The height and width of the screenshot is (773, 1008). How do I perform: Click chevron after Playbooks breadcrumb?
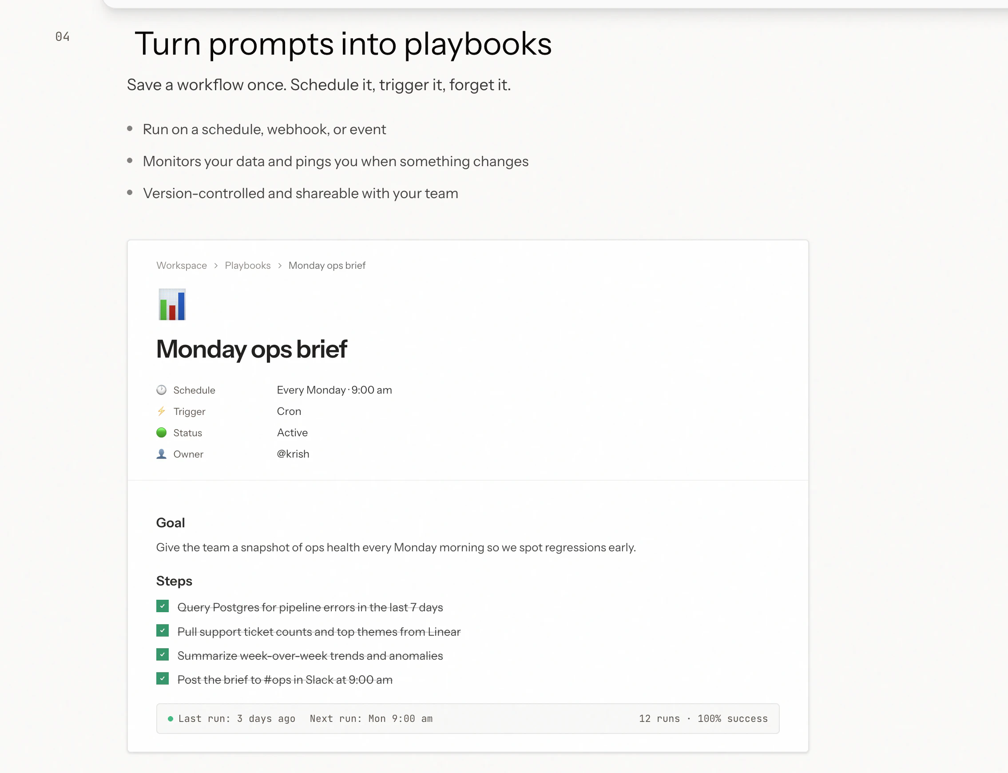click(280, 266)
